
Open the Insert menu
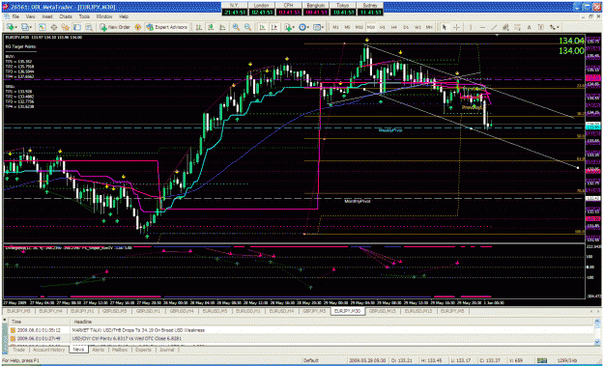(47, 17)
